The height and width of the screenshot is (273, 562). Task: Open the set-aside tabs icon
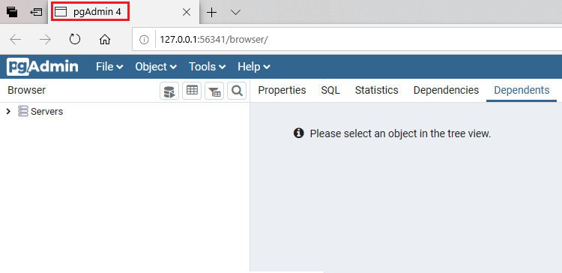coord(36,12)
